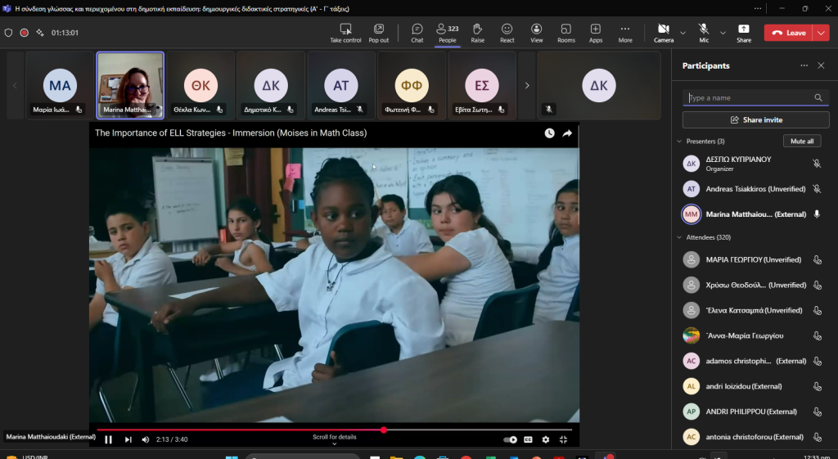Open the React emoji menu
The width and height of the screenshot is (838, 459).
click(x=507, y=33)
